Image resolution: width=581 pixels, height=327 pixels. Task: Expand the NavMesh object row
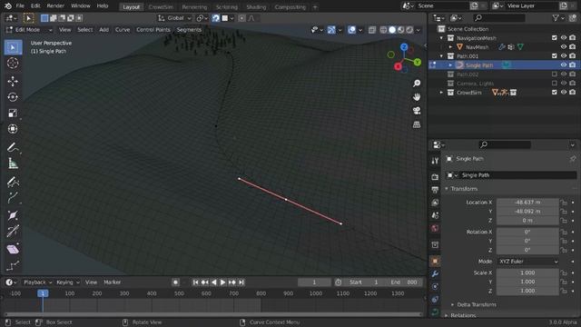pos(450,47)
